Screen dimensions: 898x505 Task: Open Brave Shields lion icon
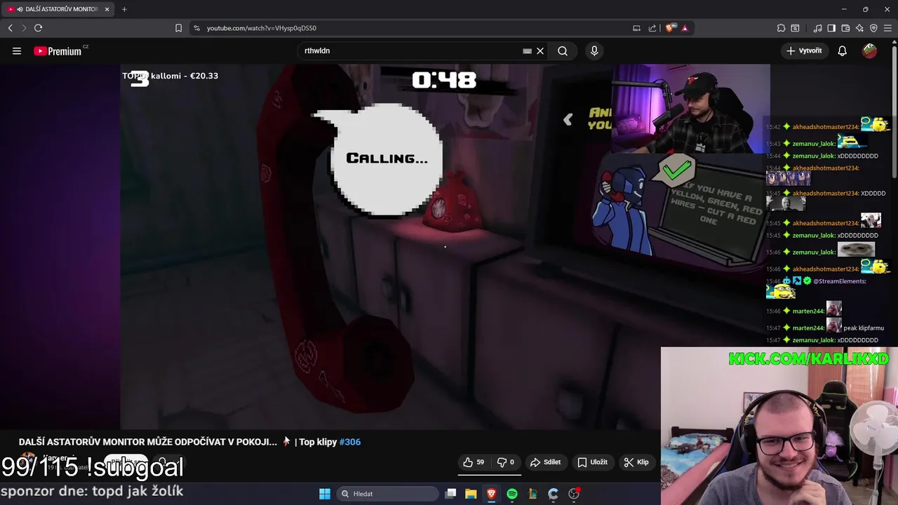pyautogui.click(x=671, y=28)
